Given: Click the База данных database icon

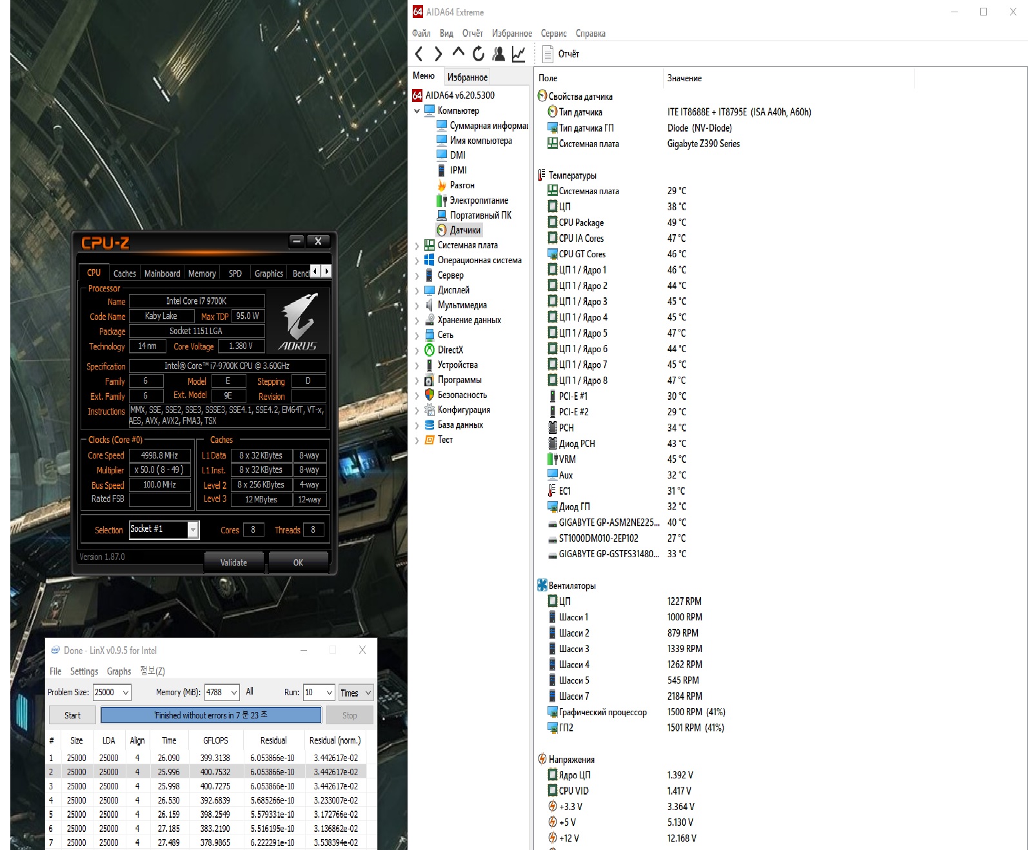Looking at the screenshot, I should (430, 425).
